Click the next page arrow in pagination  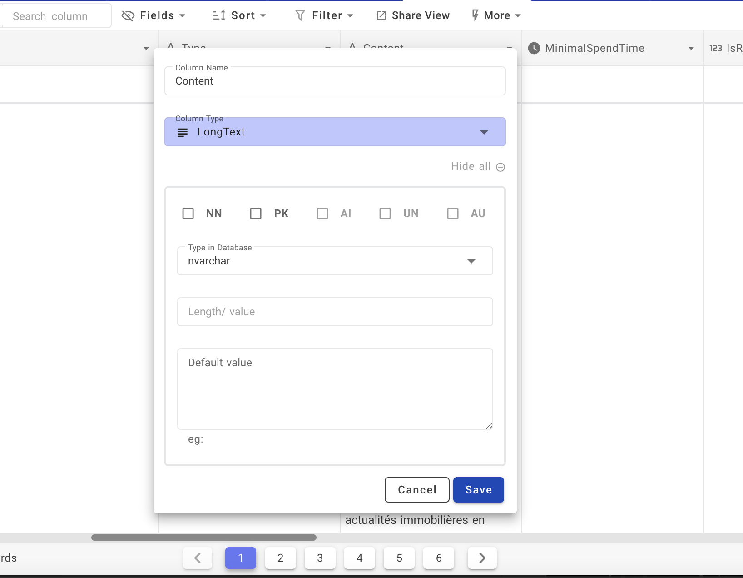pos(482,558)
